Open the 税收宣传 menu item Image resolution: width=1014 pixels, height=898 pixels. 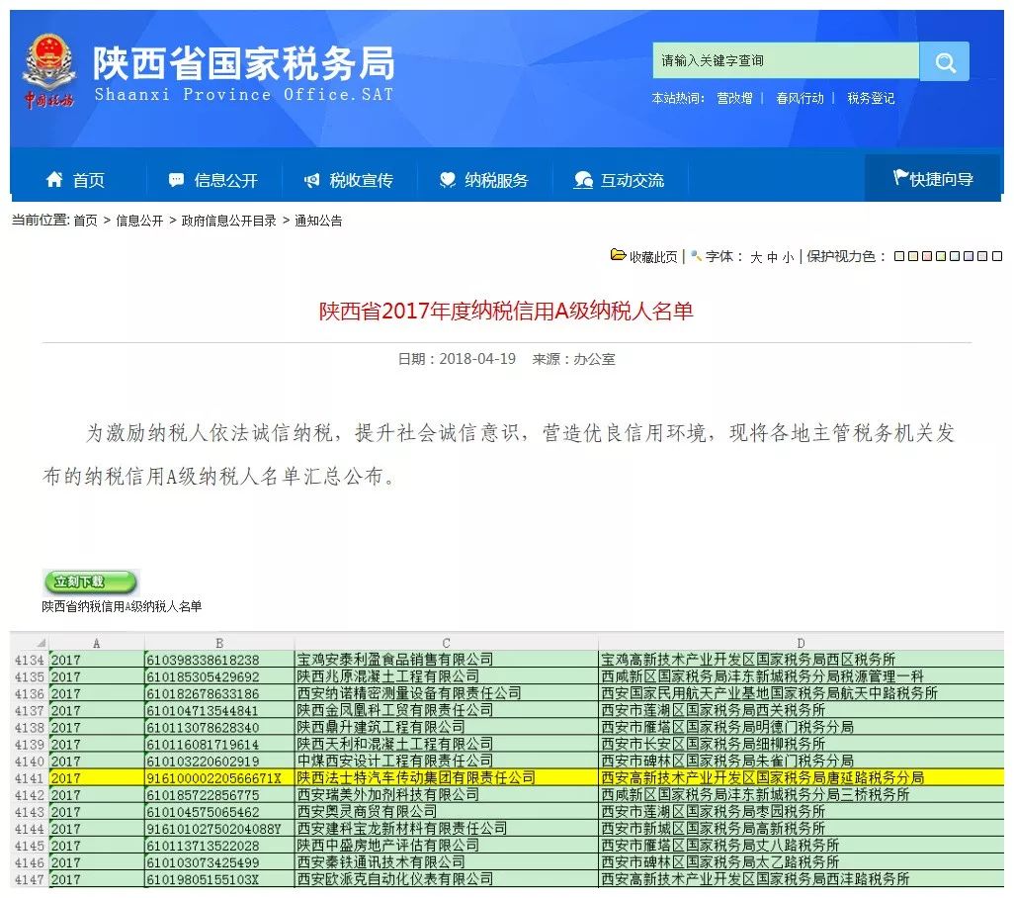(x=349, y=180)
